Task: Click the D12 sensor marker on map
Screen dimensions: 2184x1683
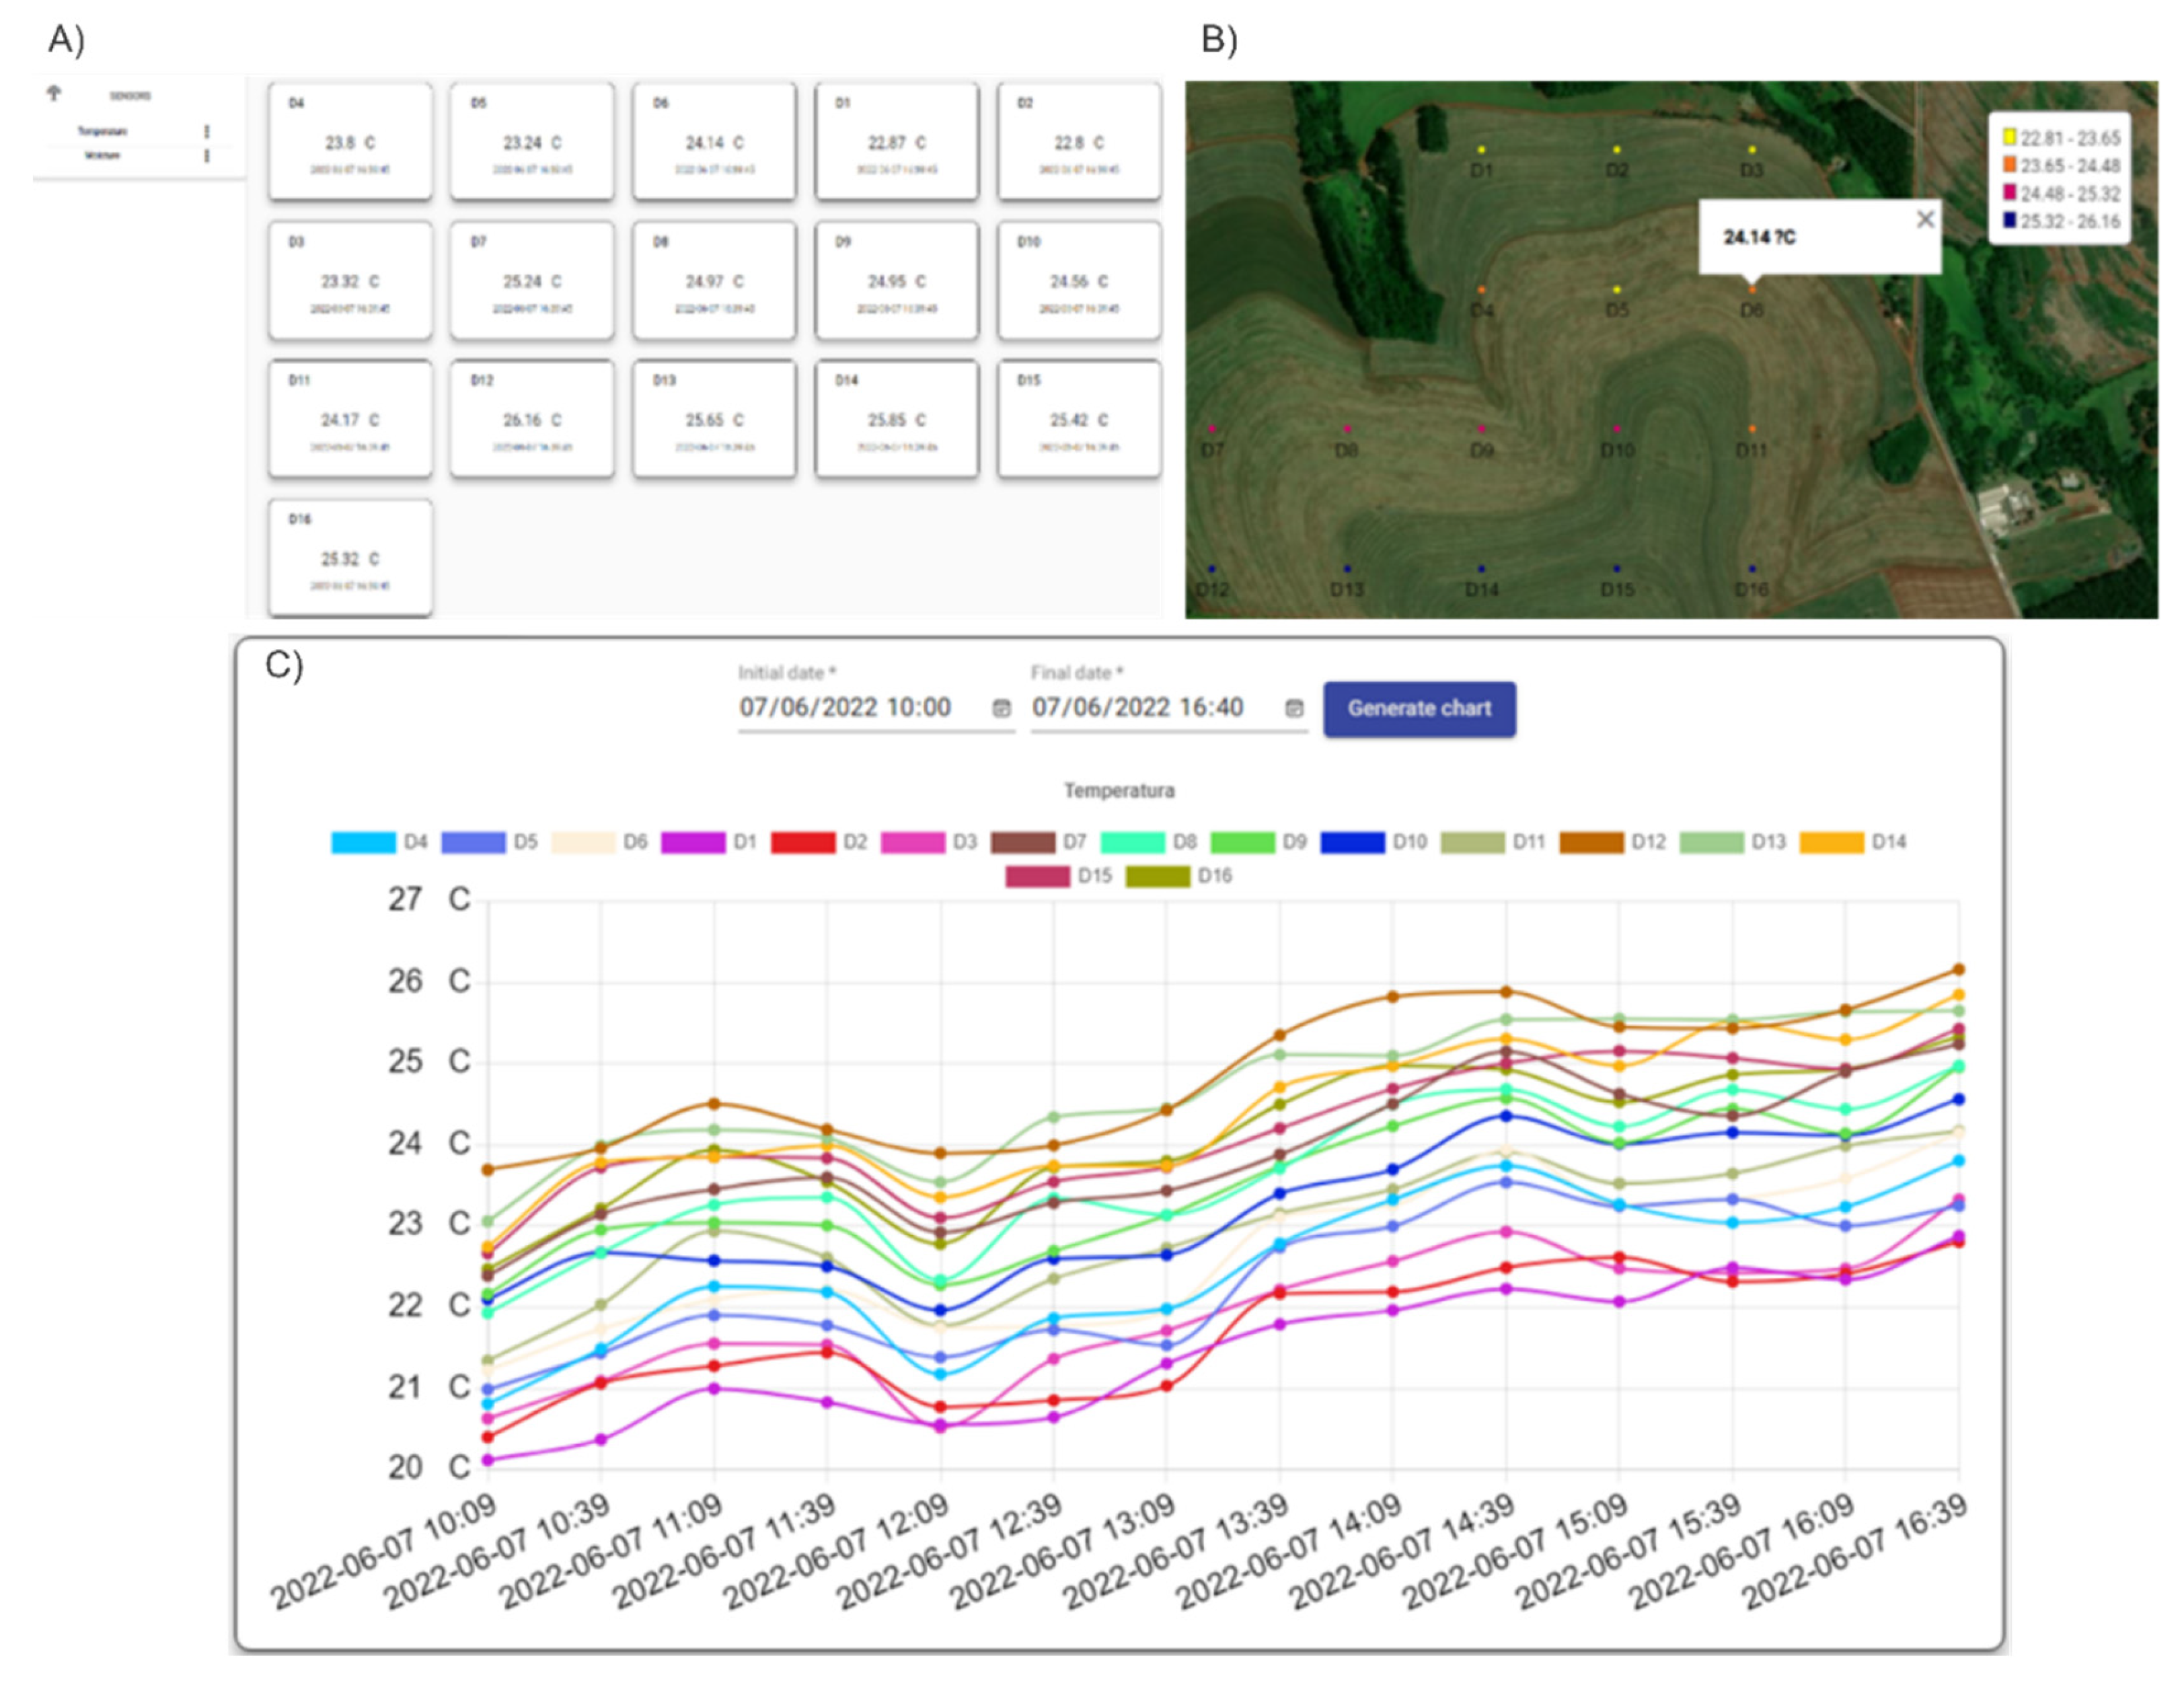Action: point(1212,569)
